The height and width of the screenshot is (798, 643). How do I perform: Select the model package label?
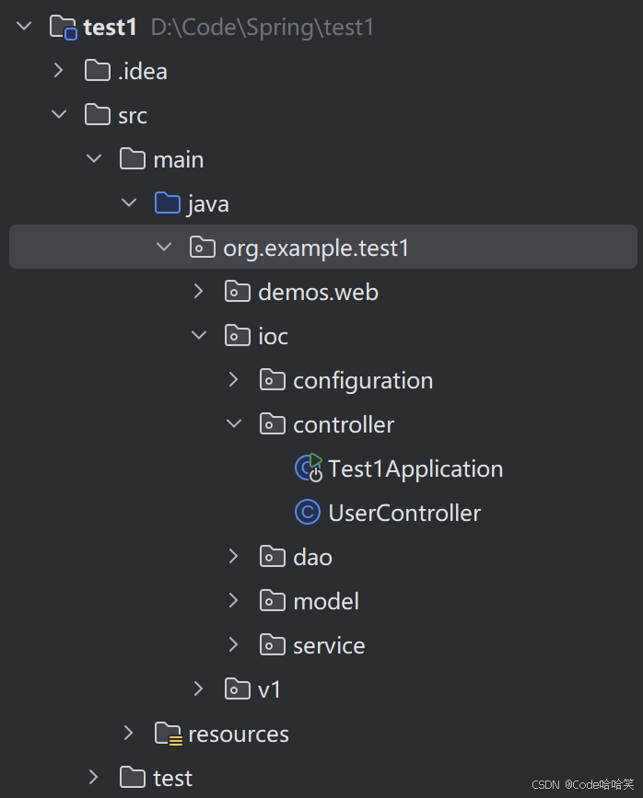326,601
